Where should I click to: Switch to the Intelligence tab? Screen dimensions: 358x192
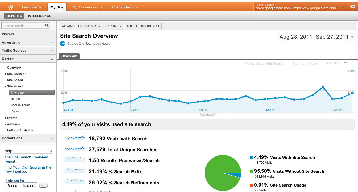39,16
